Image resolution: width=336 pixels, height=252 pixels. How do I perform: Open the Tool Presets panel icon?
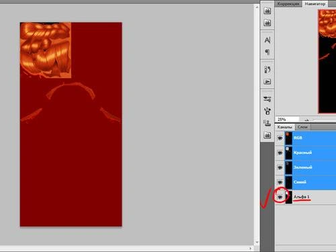point(267,99)
